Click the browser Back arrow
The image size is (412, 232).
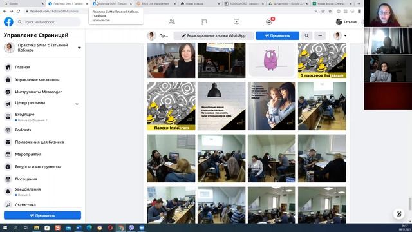click(x=5, y=11)
